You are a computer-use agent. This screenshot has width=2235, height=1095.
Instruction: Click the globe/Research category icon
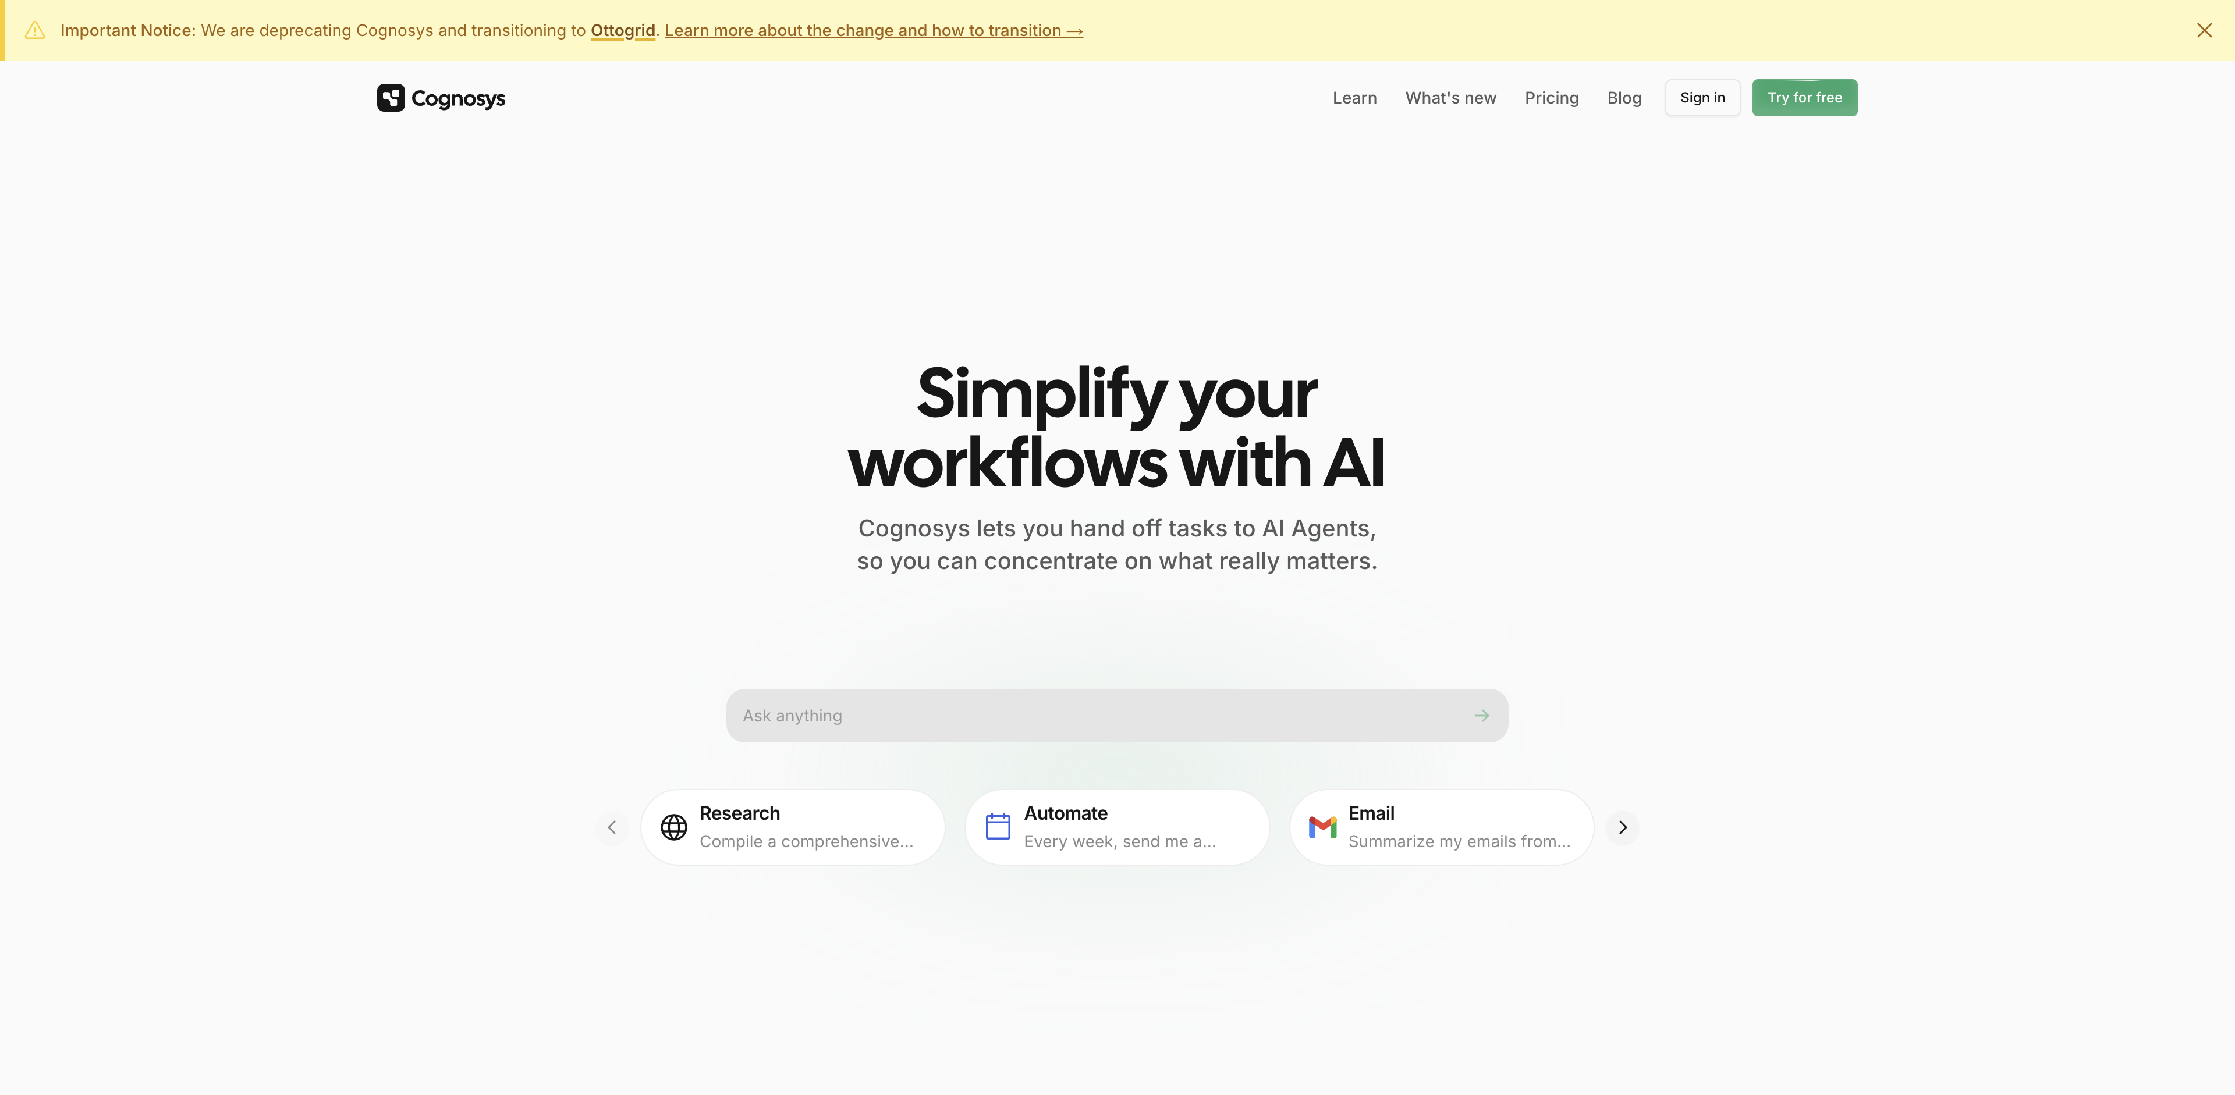point(671,827)
